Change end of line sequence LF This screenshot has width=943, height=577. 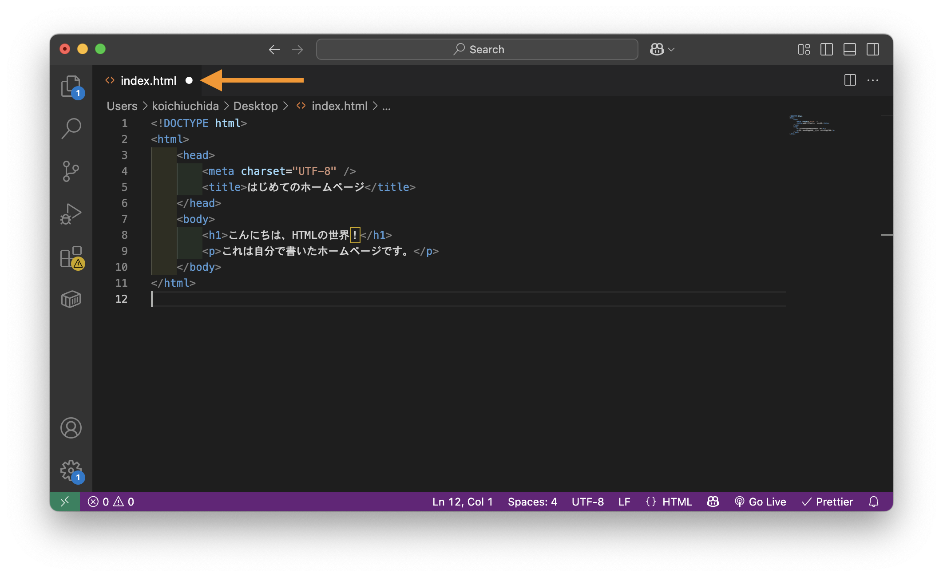[x=624, y=502]
